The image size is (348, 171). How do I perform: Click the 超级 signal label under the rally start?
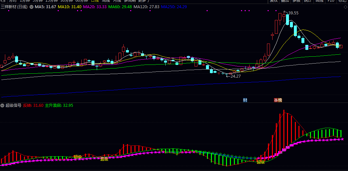tap(261, 162)
